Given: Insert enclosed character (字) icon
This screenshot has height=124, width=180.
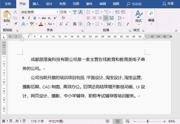Looking at the screenshot, I should coord(80,24).
